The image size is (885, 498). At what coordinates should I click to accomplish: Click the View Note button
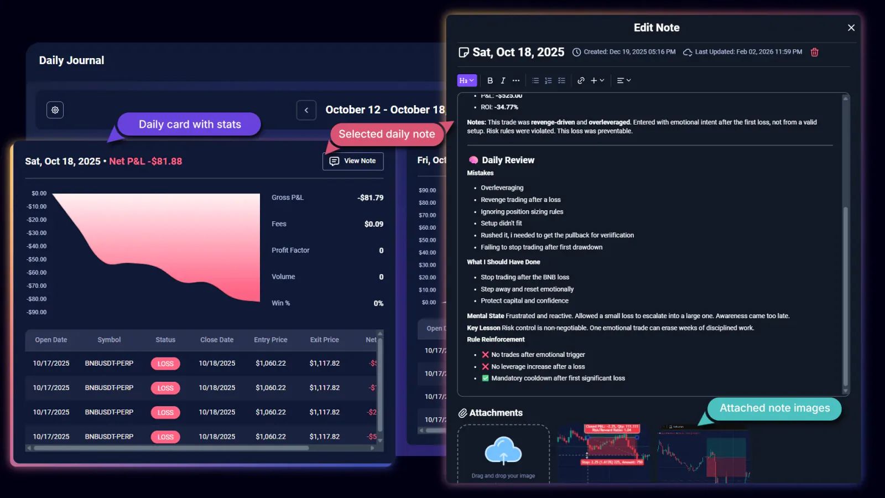353,161
